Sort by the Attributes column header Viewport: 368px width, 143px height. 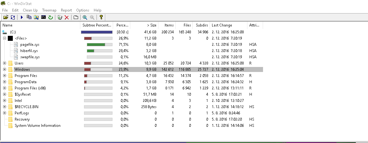[255, 25]
